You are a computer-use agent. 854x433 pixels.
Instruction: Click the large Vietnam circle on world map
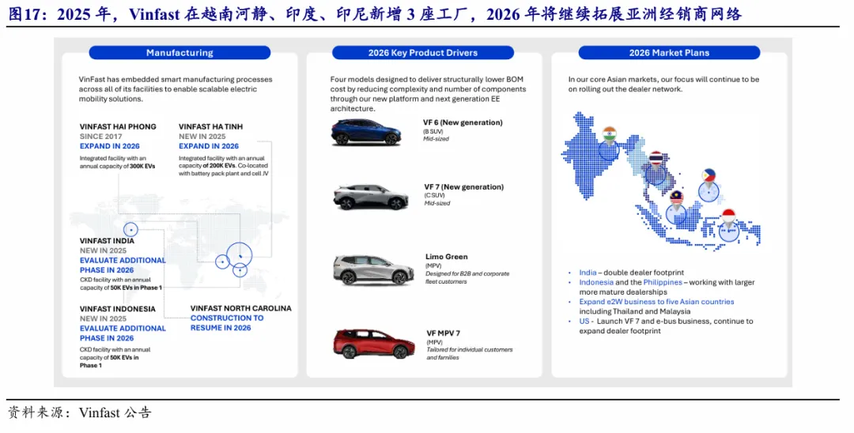point(239,254)
